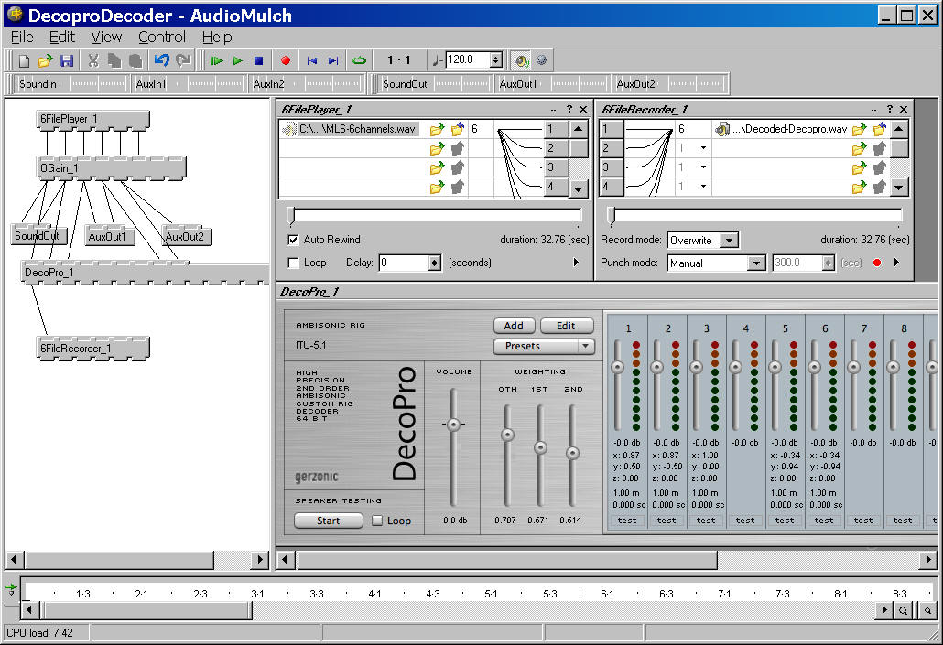Click the Start speaker testing button
The width and height of the screenshot is (943, 645).
(329, 521)
